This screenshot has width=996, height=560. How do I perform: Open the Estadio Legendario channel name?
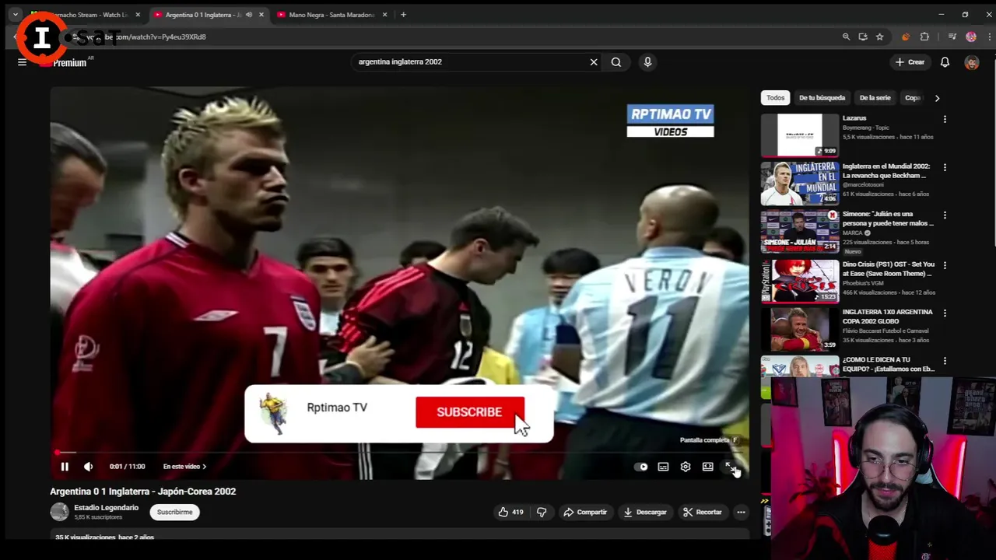(x=106, y=508)
